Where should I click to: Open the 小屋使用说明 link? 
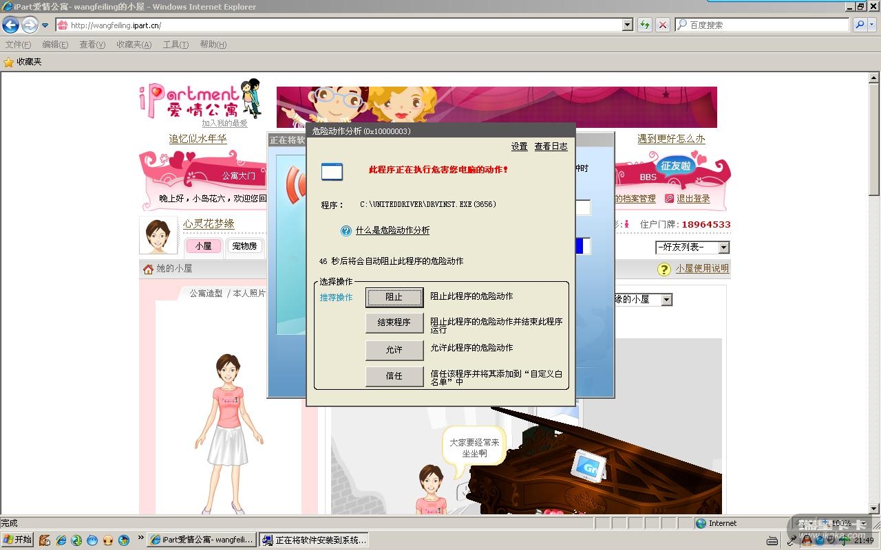point(702,269)
